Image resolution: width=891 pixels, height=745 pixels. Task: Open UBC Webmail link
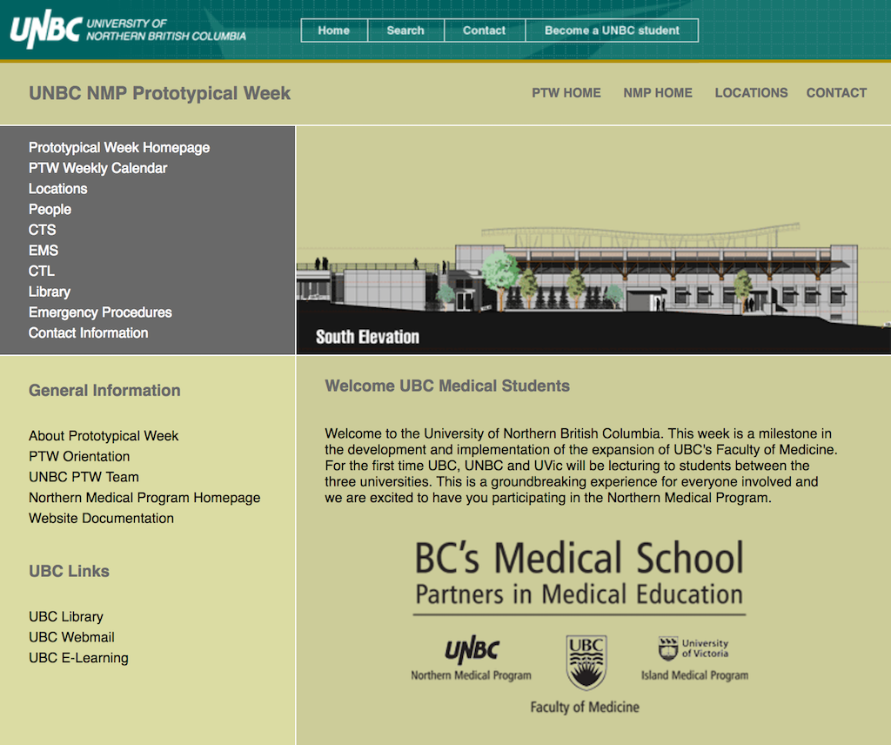click(71, 637)
